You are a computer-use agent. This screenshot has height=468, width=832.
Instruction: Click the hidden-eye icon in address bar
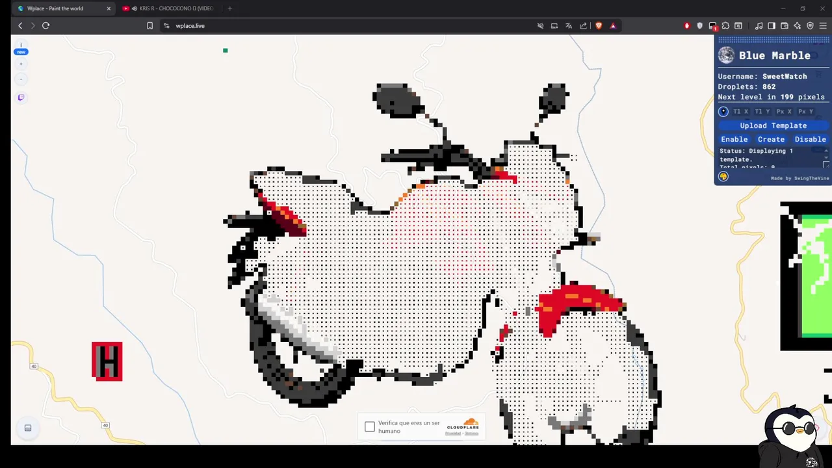pyautogui.click(x=540, y=25)
